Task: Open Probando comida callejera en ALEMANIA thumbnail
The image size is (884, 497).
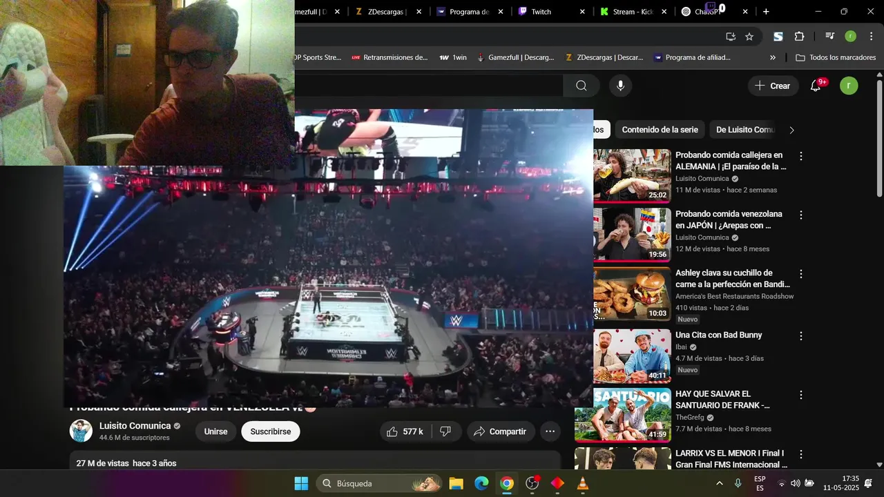Action: [632, 175]
